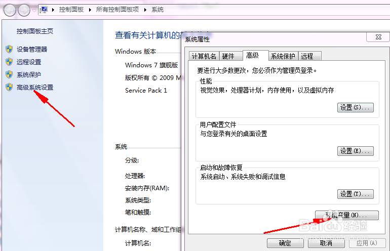The image size is (390, 251).
Task: Click the 笔和触摸: label
Action: 138,212
